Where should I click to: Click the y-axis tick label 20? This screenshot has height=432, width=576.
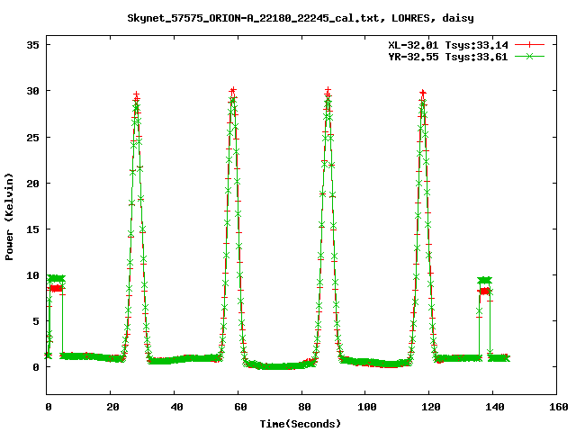[32, 184]
